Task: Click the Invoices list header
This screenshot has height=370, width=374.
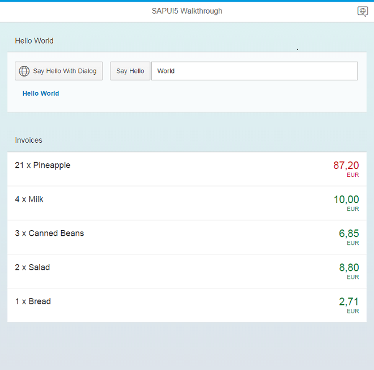Action: pyautogui.click(x=29, y=140)
